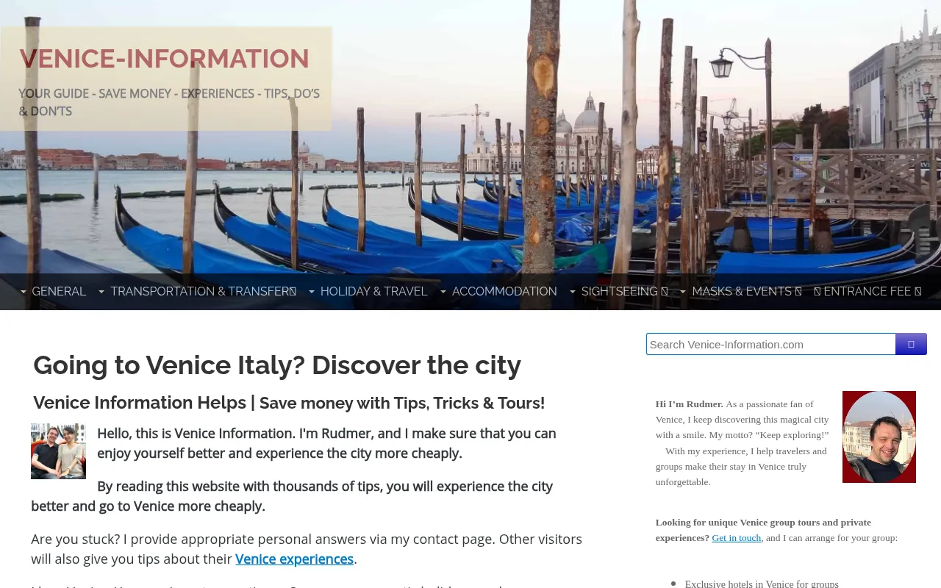The width and height of the screenshot is (941, 588).
Task: Follow the Venice experiences link
Action: 294,559
